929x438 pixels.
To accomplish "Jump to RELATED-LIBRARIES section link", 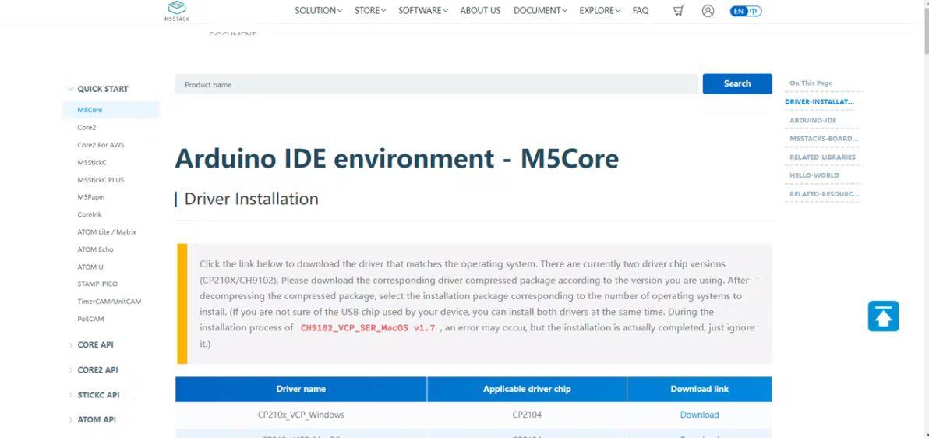I will coord(822,157).
